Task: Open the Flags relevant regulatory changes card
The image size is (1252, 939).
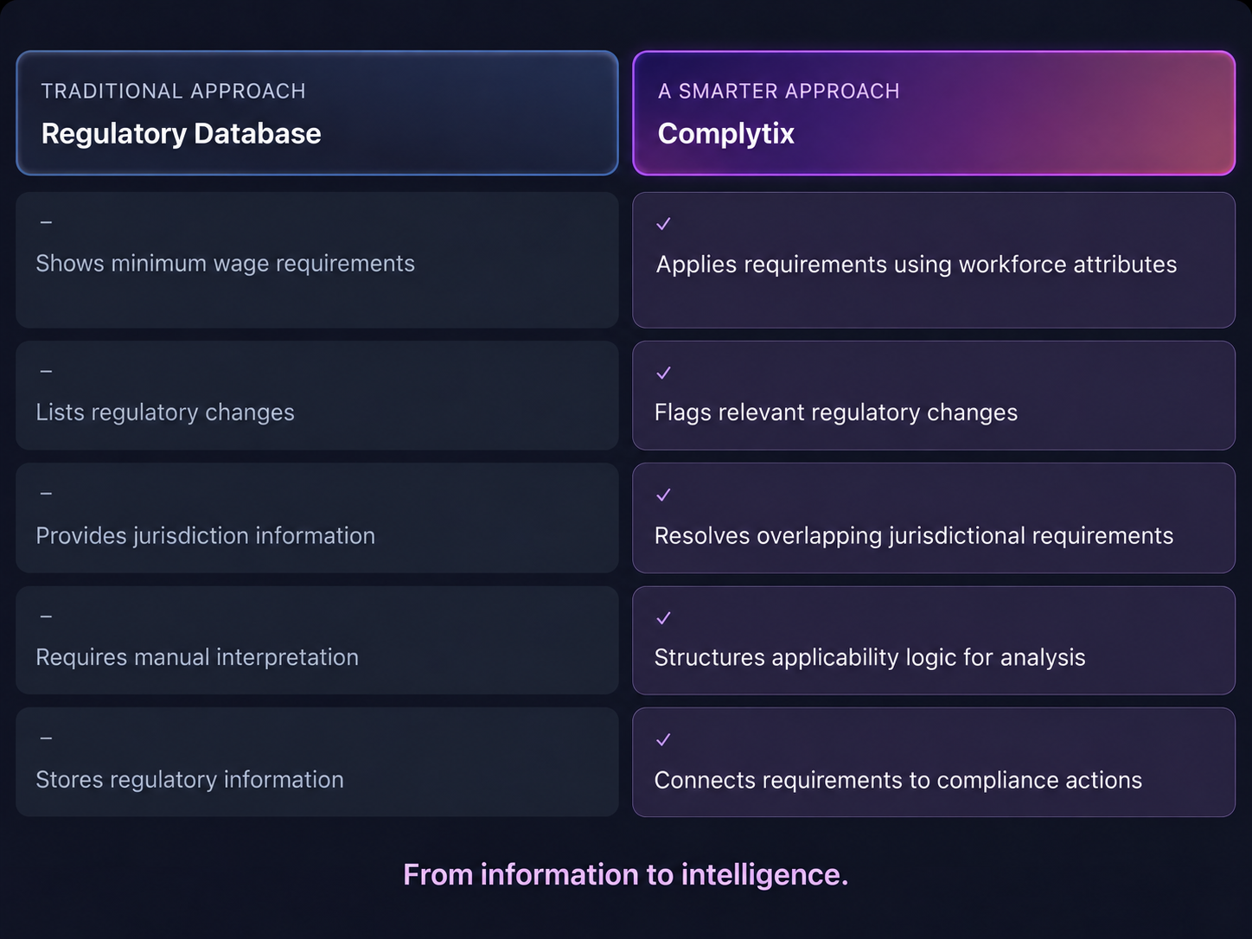Action: point(934,395)
